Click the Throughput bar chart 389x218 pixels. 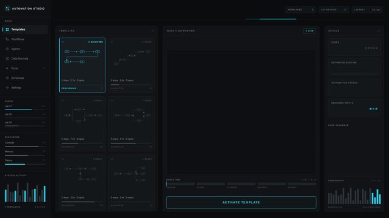[x=354, y=196]
